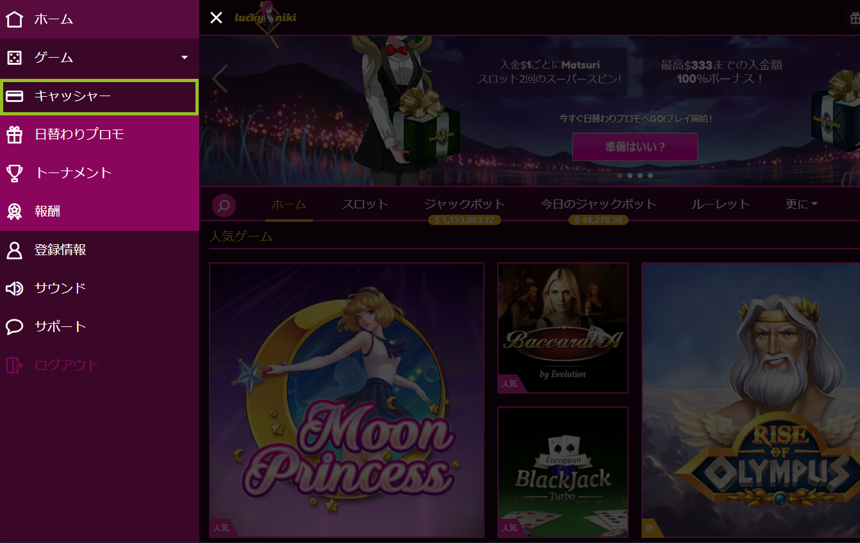This screenshot has width=860, height=543.
Task: Select second banner carousel dot
Action: [630, 176]
